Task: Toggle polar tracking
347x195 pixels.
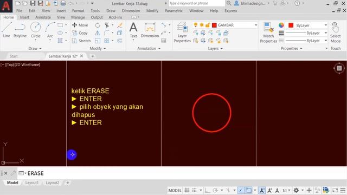Action: pos(215,190)
